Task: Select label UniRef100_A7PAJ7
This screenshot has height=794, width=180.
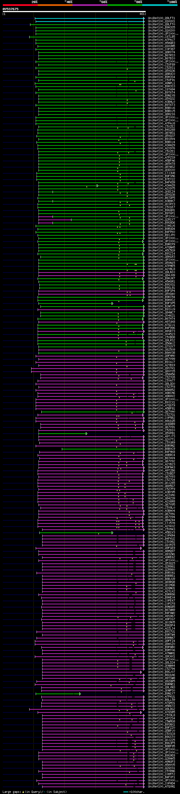Action: point(161,40)
